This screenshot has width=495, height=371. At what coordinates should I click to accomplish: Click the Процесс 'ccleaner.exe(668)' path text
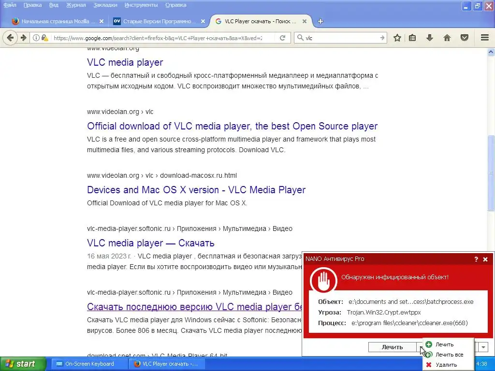pos(409,323)
